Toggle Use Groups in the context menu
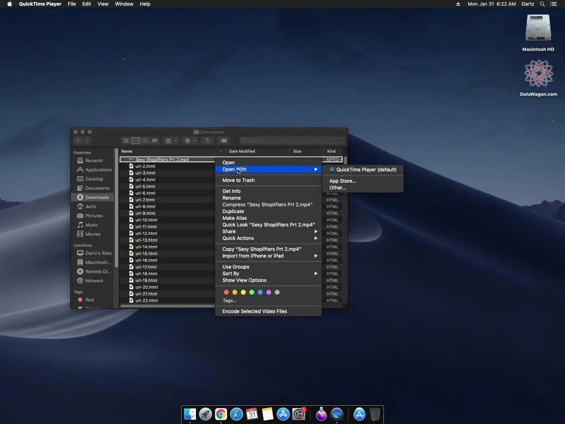This screenshot has height=424, width=565. (x=268, y=267)
